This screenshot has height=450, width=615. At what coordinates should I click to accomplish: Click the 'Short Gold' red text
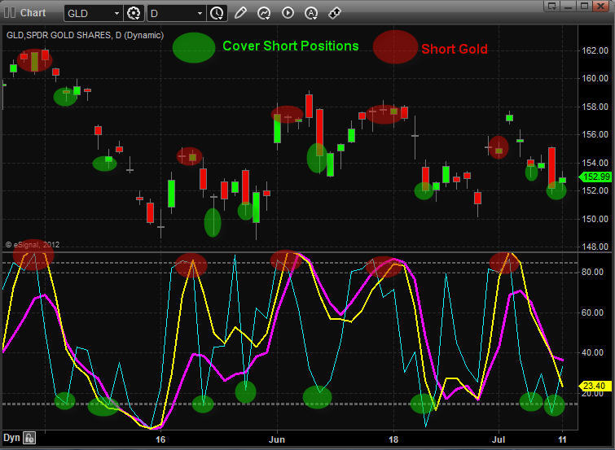[454, 49]
